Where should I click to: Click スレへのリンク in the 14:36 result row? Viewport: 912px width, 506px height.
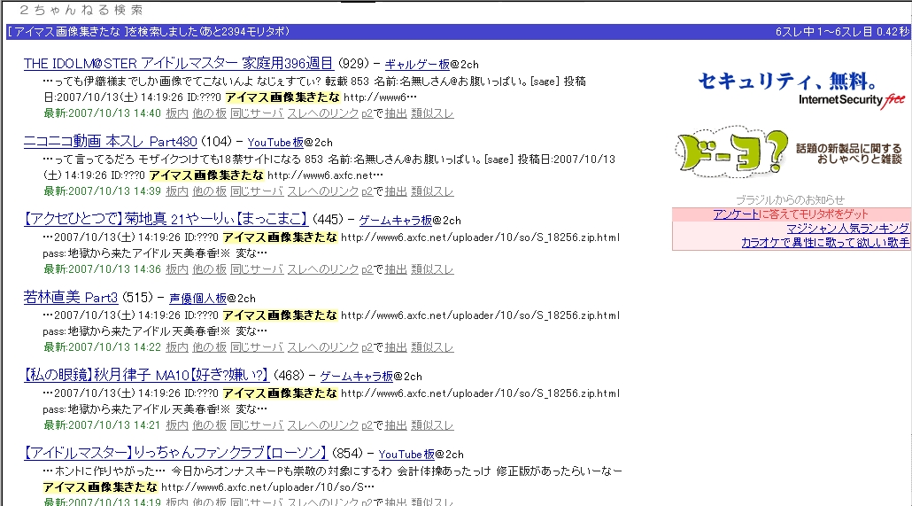point(323,269)
